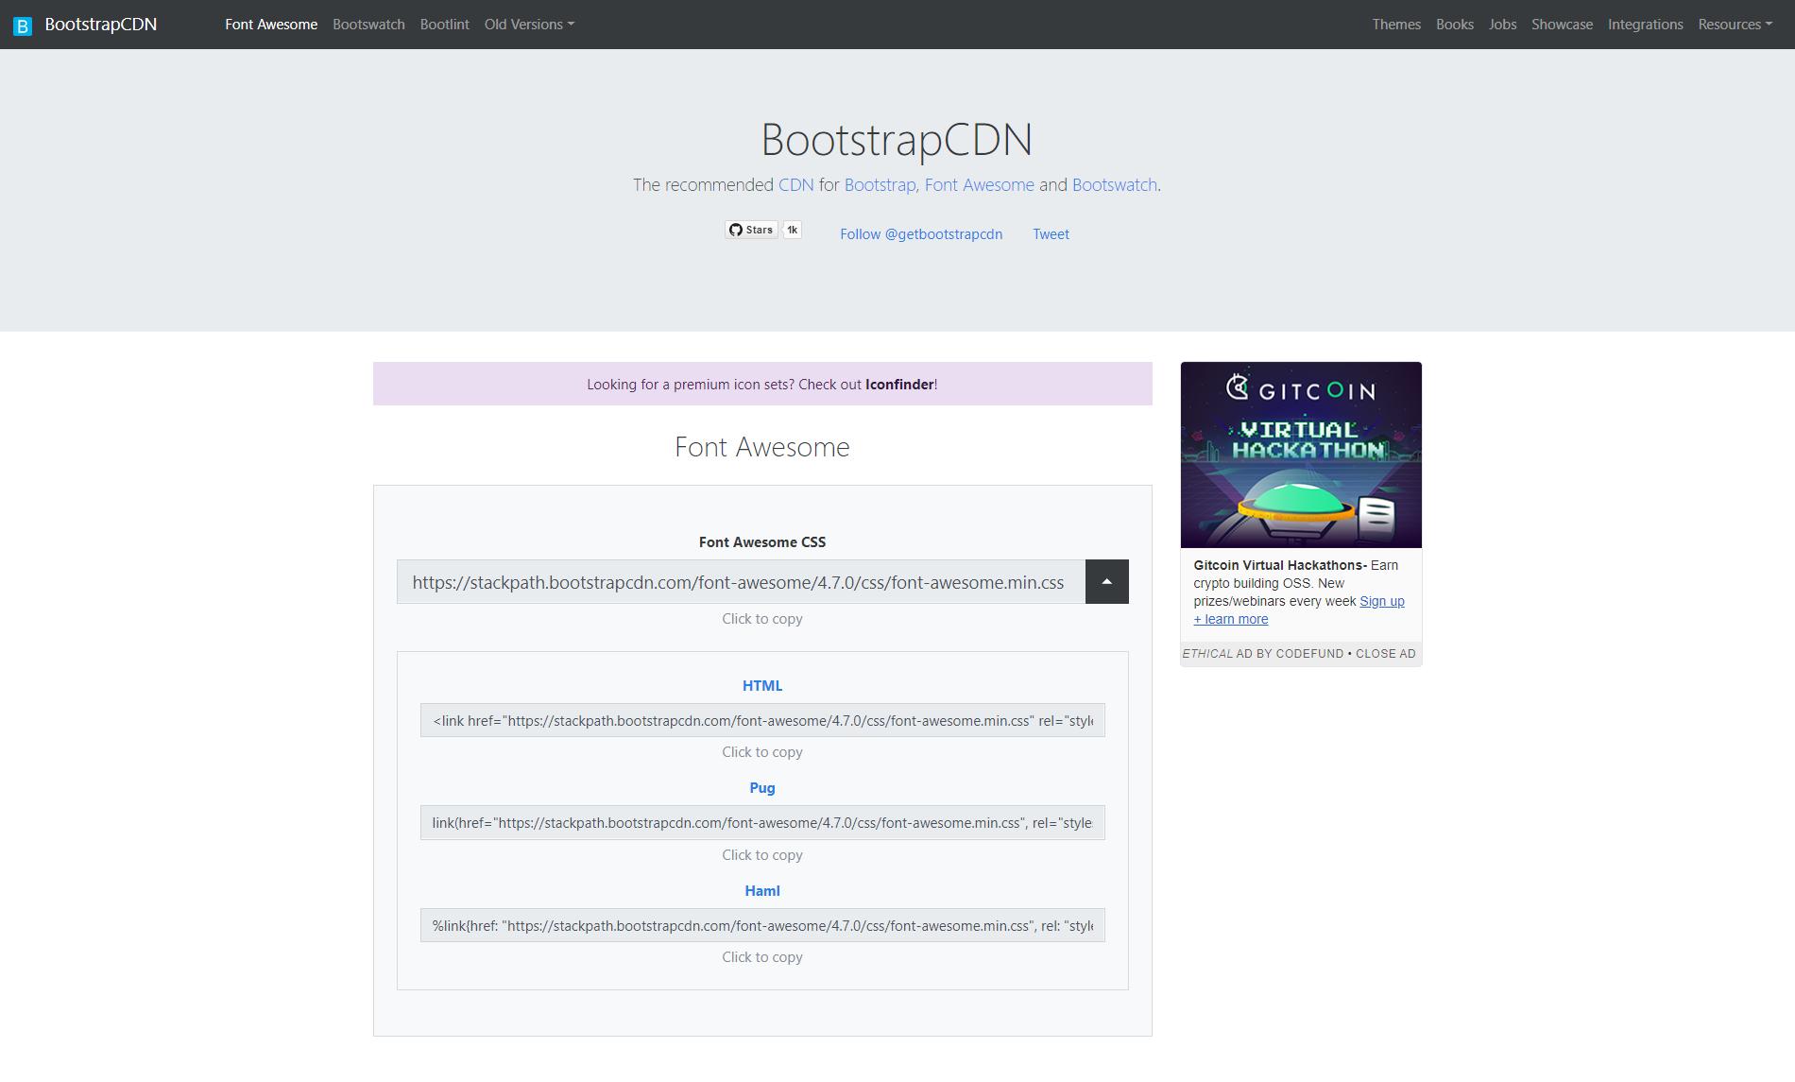The image size is (1795, 1082).
Task: Expand the Resources dropdown
Action: point(1735,25)
